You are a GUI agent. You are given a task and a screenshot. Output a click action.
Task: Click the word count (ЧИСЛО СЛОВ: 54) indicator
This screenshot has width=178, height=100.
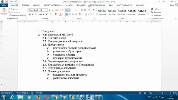coord(22,93)
